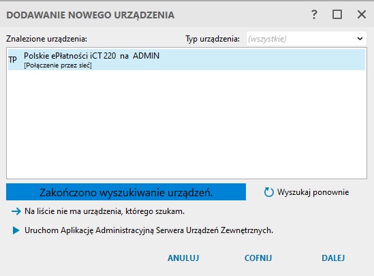Select 'Polskie ePłatności iCT 220 na ADMIN' entry

tap(187, 60)
